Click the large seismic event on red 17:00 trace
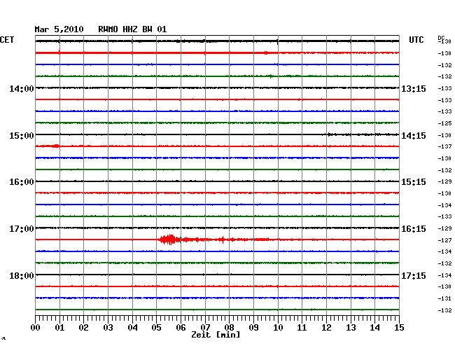This screenshot has height=346, width=455. [169, 240]
